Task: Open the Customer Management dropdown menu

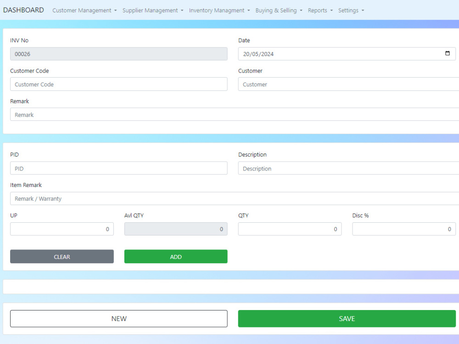Action: coord(84,10)
